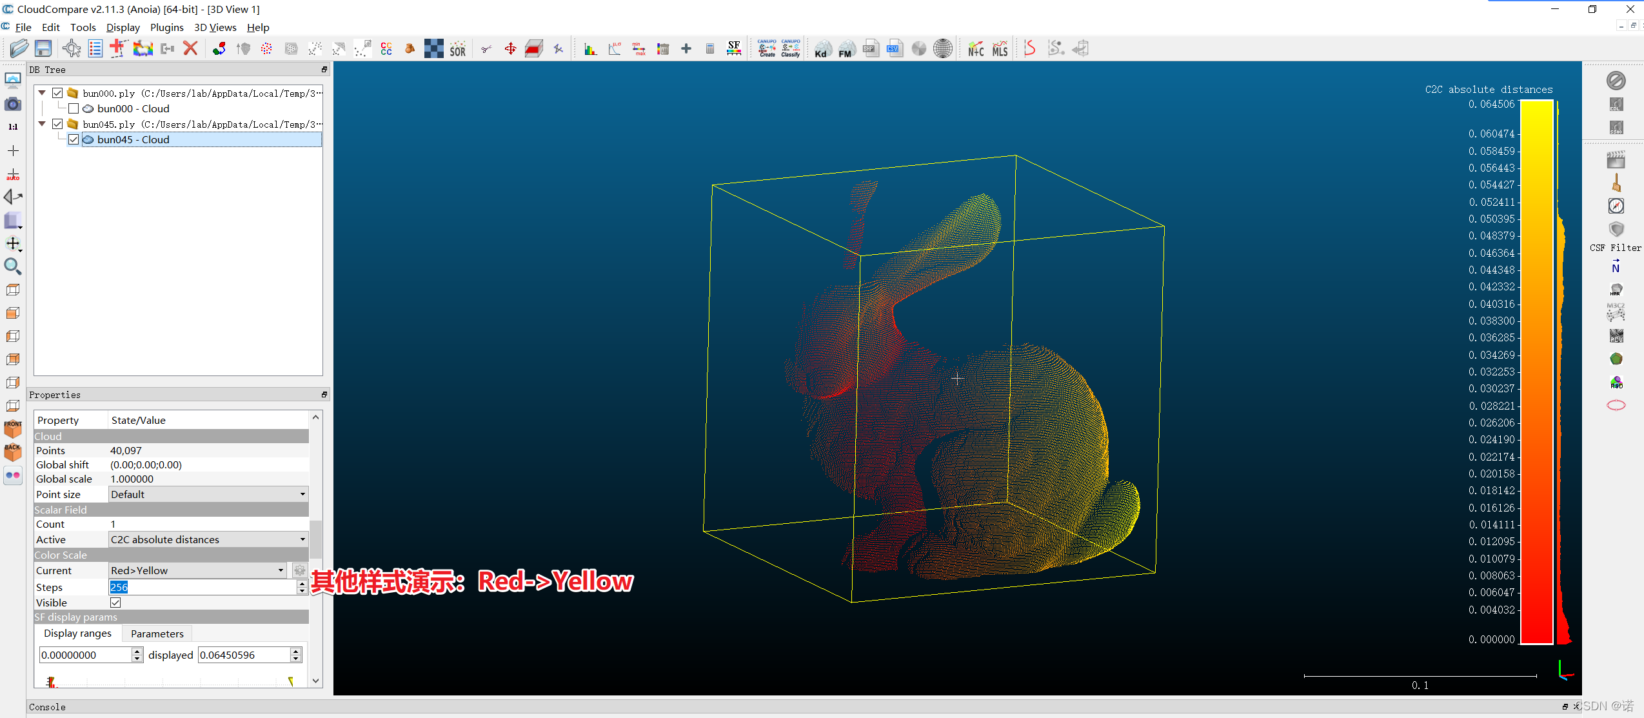The width and height of the screenshot is (1644, 718).
Task: Enable the bun000 - Cloud checkbox
Action: coord(74,108)
